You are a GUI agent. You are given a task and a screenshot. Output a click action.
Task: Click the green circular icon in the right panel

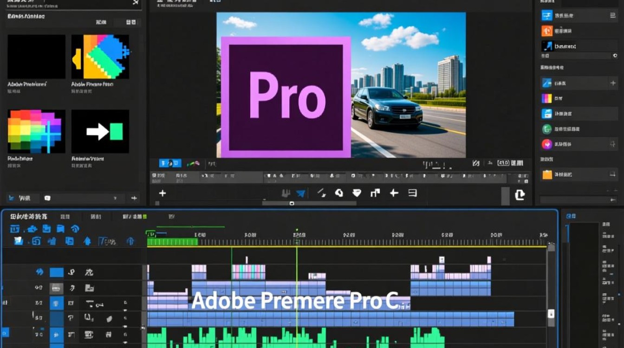tap(547, 129)
